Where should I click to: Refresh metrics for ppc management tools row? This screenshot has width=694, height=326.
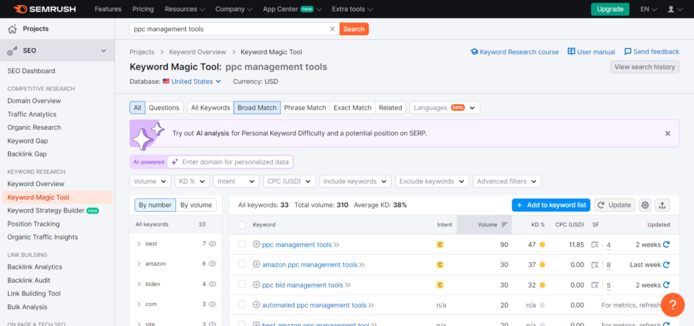[666, 245]
